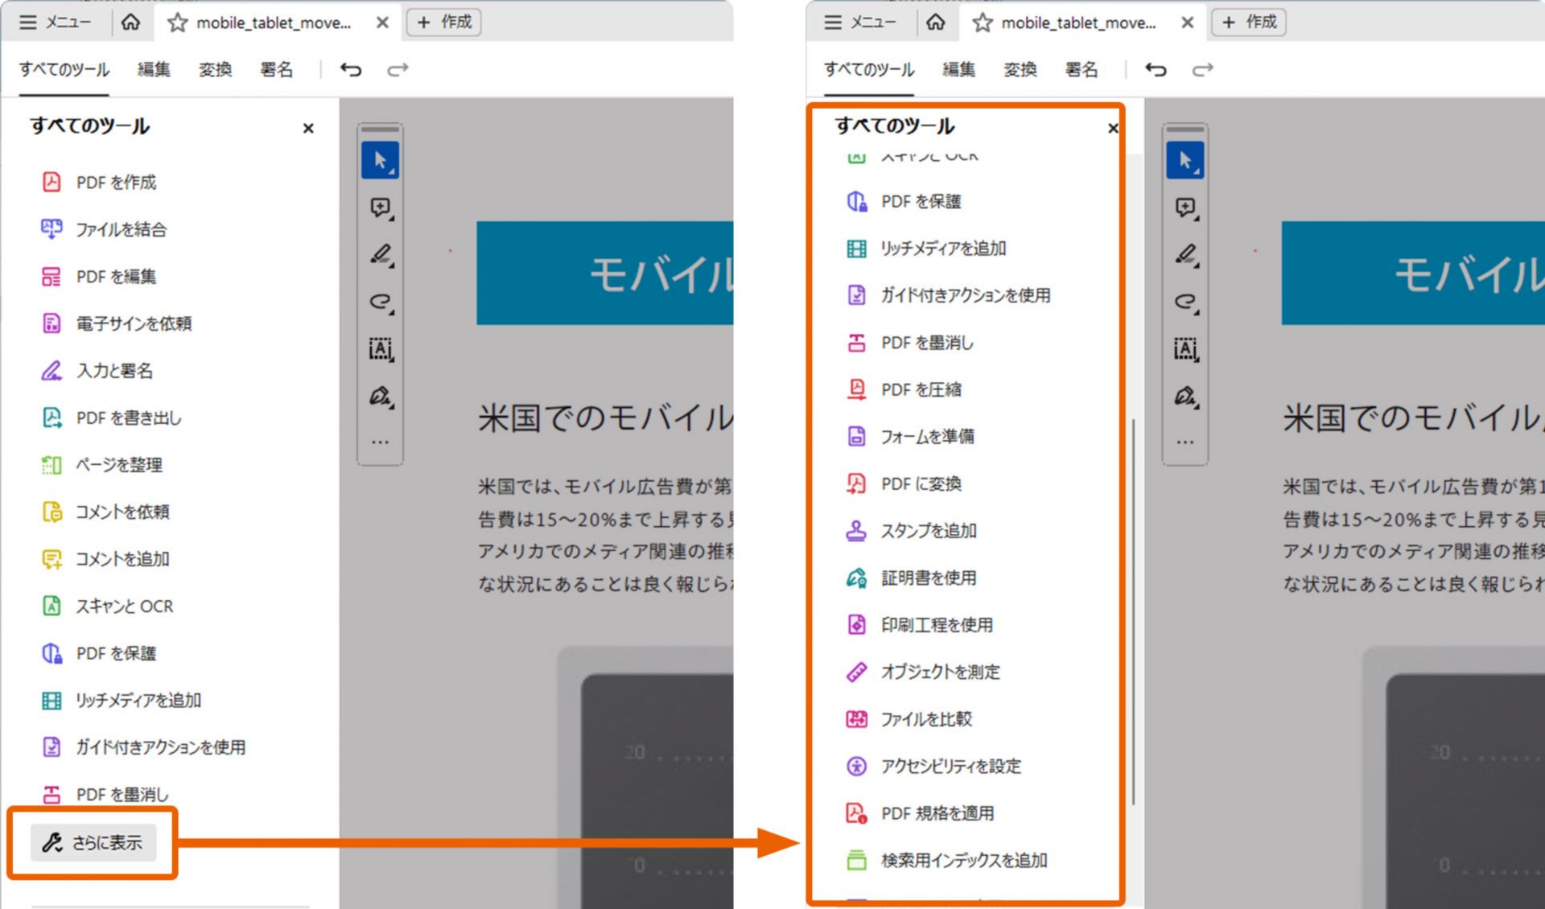1545x909 pixels.
Task: Click the undo arrow in left window
Action: 351,70
